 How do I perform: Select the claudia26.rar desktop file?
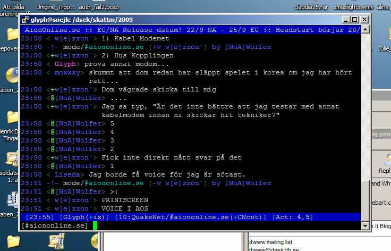(311, 7)
